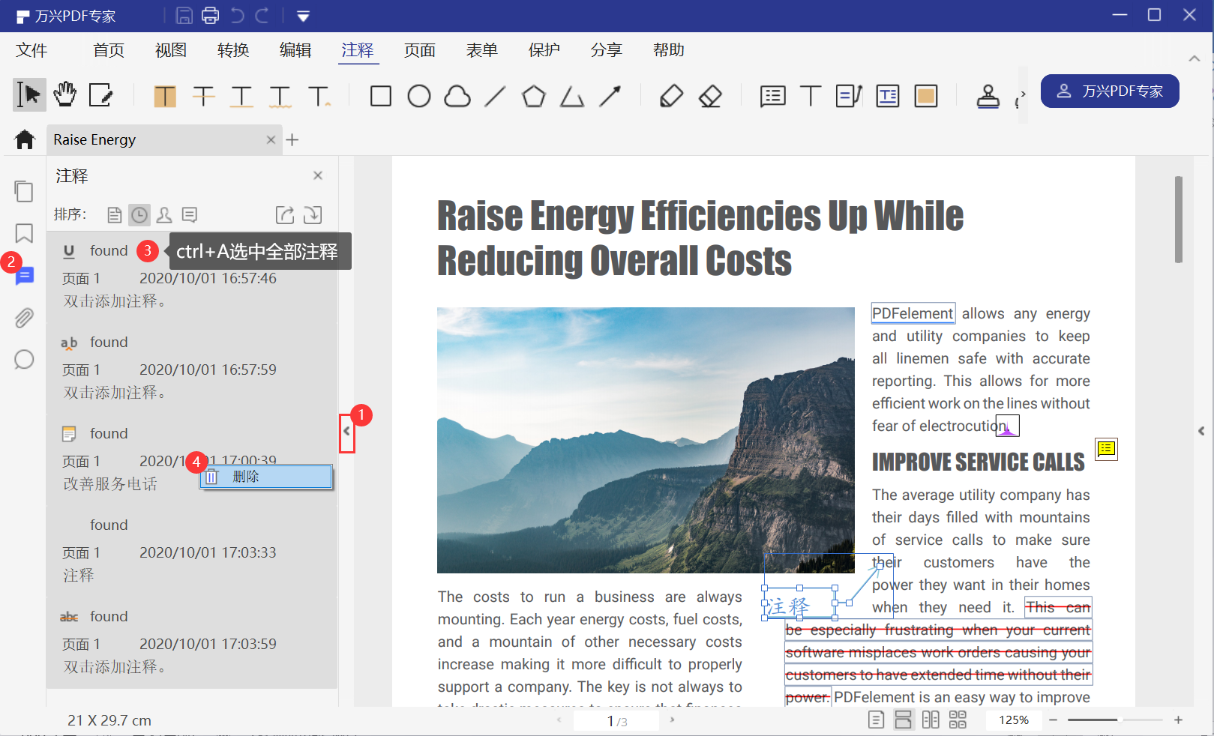Select the hand pan tool
Viewport: 1214px width, 736px height.
point(65,94)
